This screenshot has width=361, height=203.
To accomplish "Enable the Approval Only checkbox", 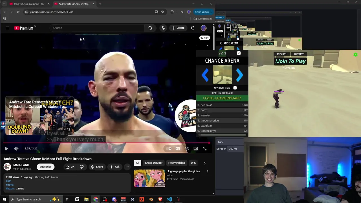I will (x=235, y=88).
